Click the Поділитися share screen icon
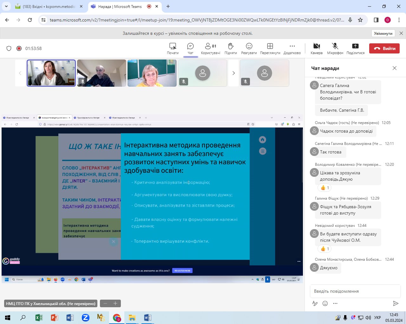406x324 pixels. (x=355, y=46)
